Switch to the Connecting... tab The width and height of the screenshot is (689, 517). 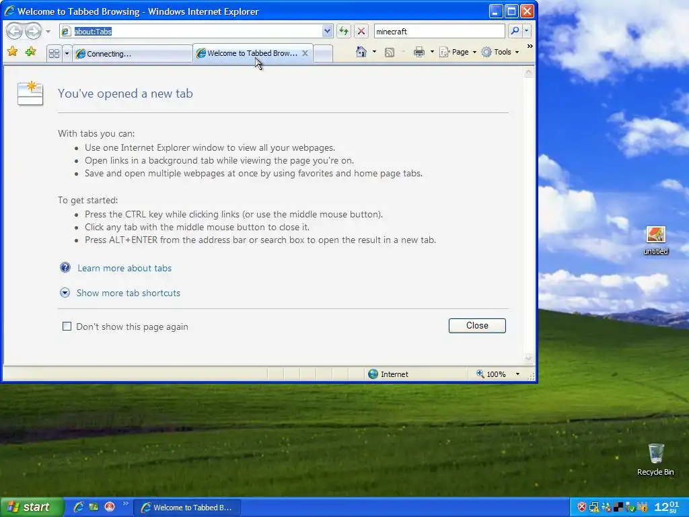133,54
